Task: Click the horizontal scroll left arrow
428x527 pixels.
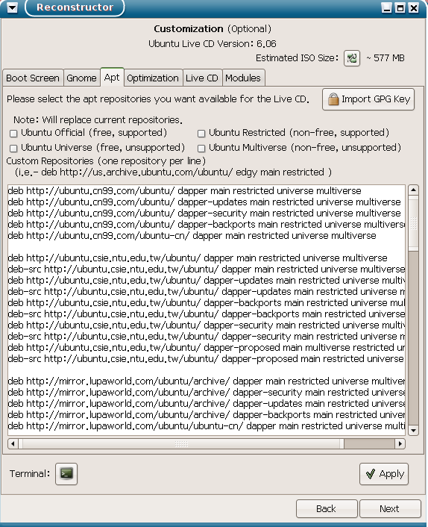Action: (13, 443)
